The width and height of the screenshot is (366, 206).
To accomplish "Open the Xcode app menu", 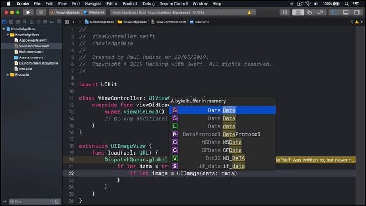I will tap(22, 4).
